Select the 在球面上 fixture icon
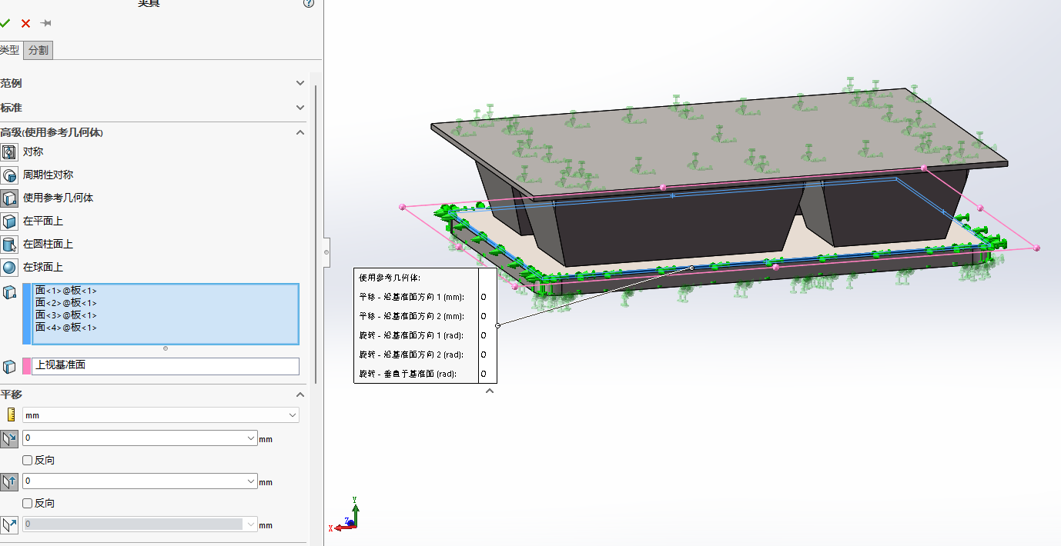Image resolution: width=1061 pixels, height=546 pixels. click(x=9, y=267)
